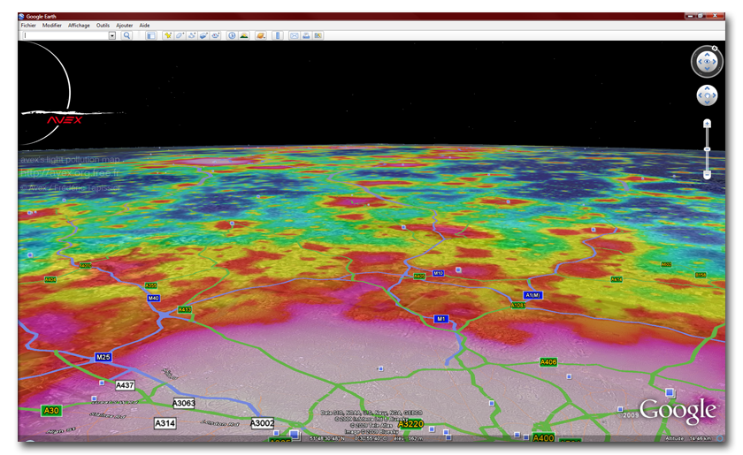Click the A1(M) road label
Viewport: 743px width, 455px height.
(x=532, y=295)
